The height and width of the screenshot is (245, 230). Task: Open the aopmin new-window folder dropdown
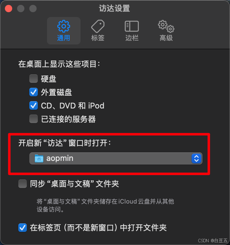pyautogui.click(x=116, y=158)
